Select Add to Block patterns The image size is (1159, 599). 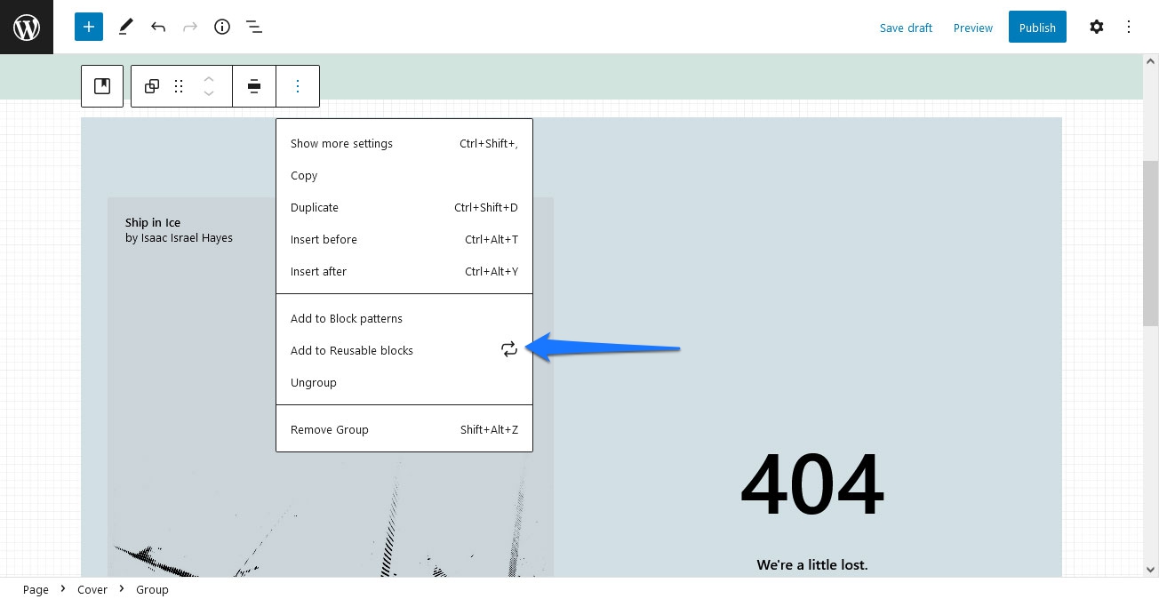[404, 319]
